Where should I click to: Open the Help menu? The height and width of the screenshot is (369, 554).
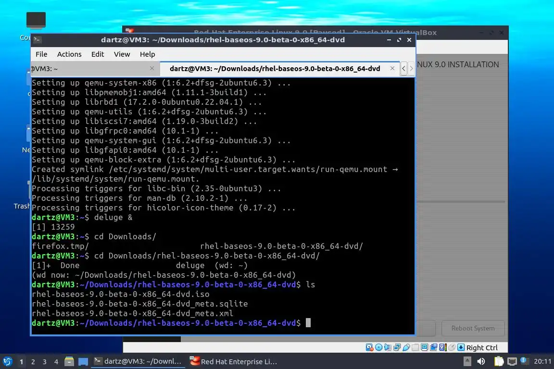click(147, 54)
